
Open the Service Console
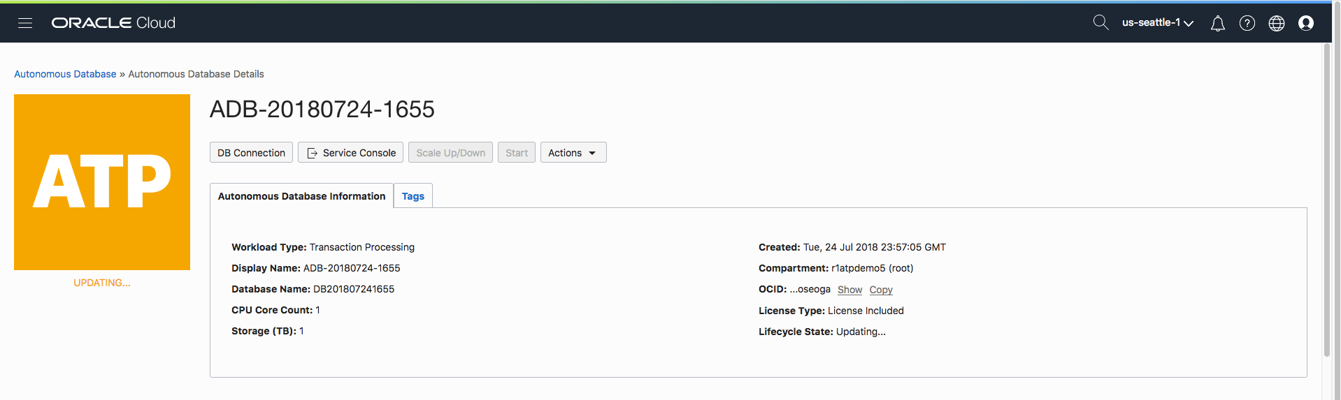pyautogui.click(x=350, y=152)
